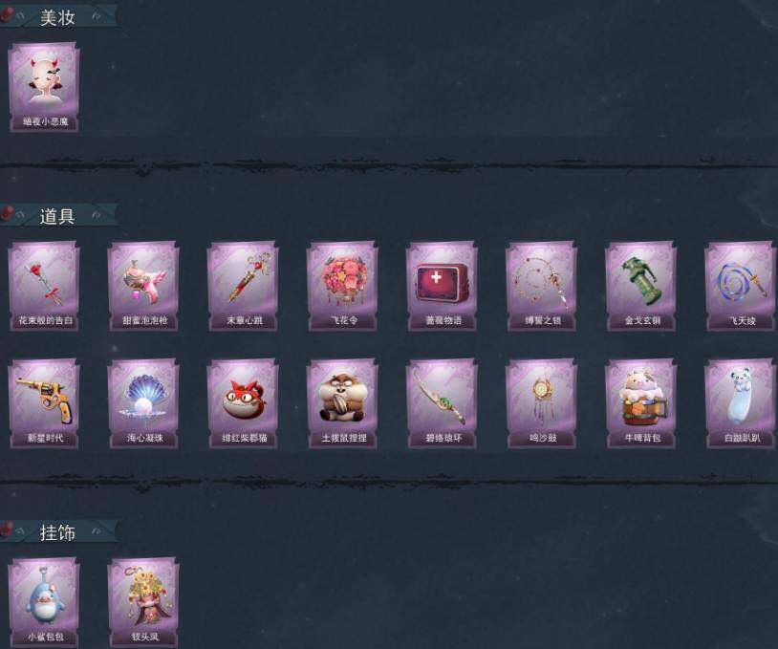Select the 末章心跳 red syringe item
The width and height of the screenshot is (778, 649).
(243, 287)
